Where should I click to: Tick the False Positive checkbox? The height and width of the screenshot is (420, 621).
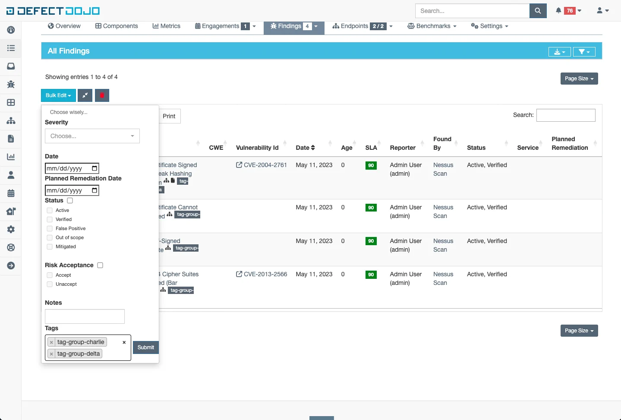click(x=50, y=228)
